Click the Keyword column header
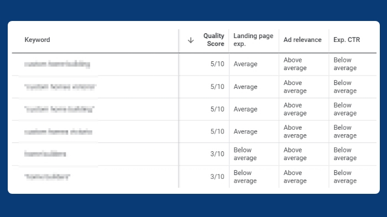The width and height of the screenshot is (387, 217). [x=37, y=40]
